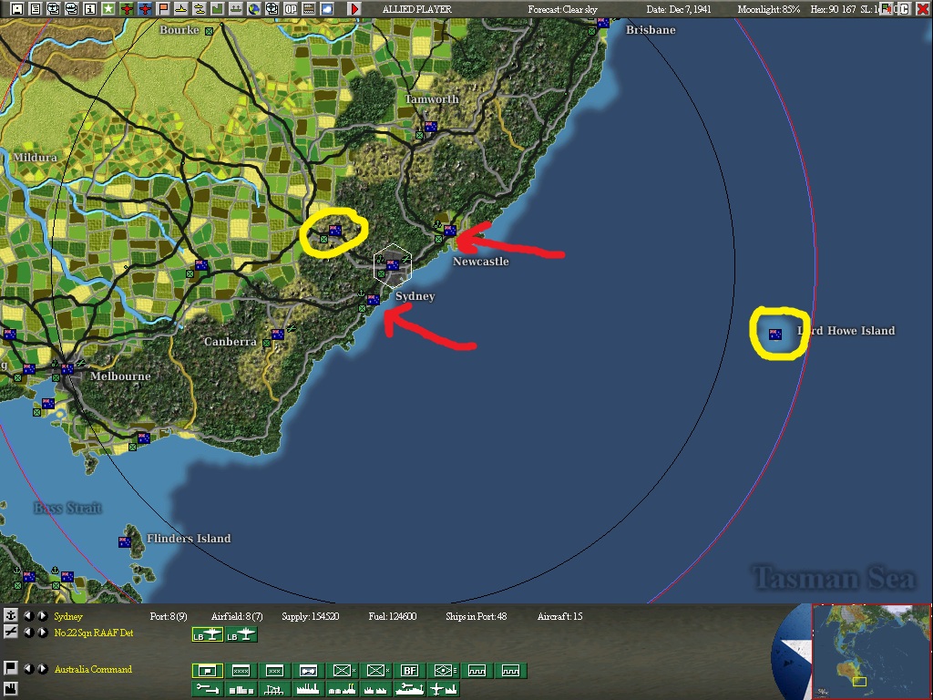Viewport: 933px width, 700px height.
Task: Click the Brisbane base flag
Action: click(603, 23)
